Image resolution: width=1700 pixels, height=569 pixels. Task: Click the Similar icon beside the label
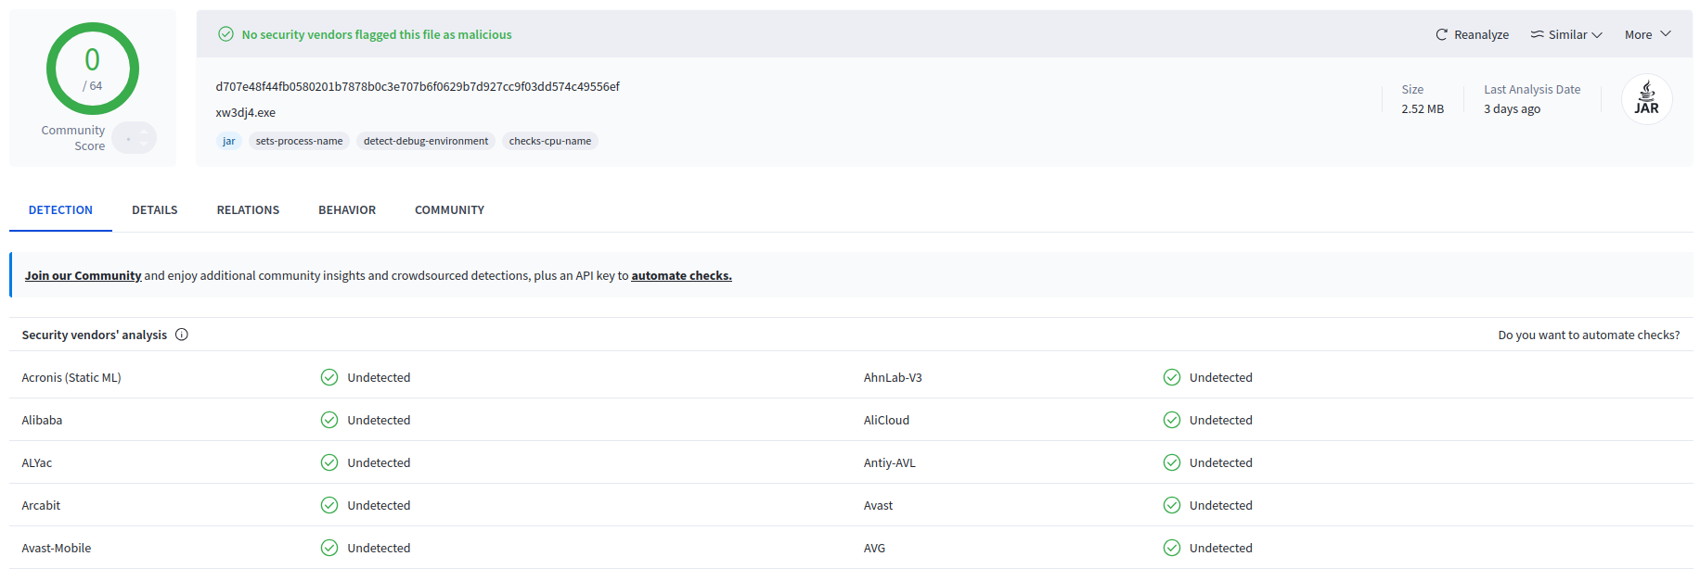tap(1537, 34)
